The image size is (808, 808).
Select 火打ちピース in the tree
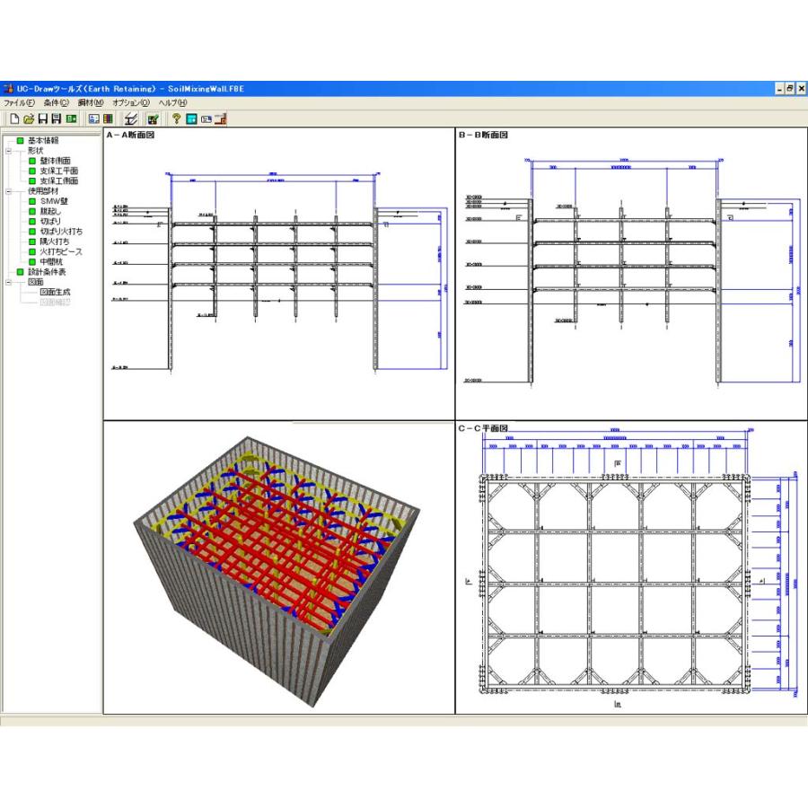[61, 251]
